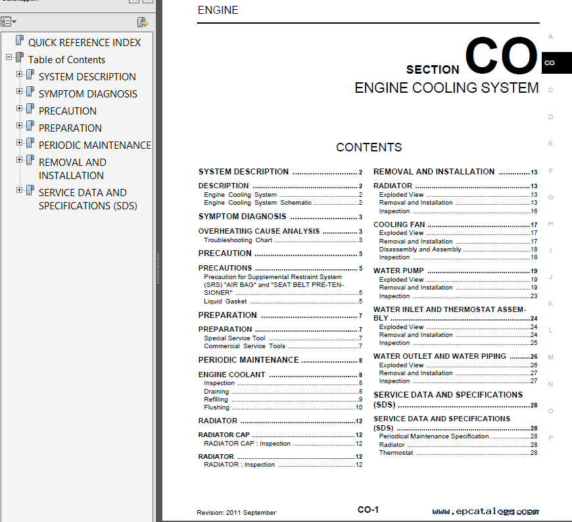Click SERVICE DATA AND SPECIFICATIONS bookmark icon
The width and height of the screenshot is (572, 522).
pos(30,191)
